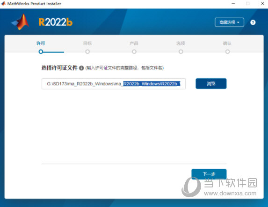
Task: Click the 许可 step circle marker
Action: click(41, 52)
